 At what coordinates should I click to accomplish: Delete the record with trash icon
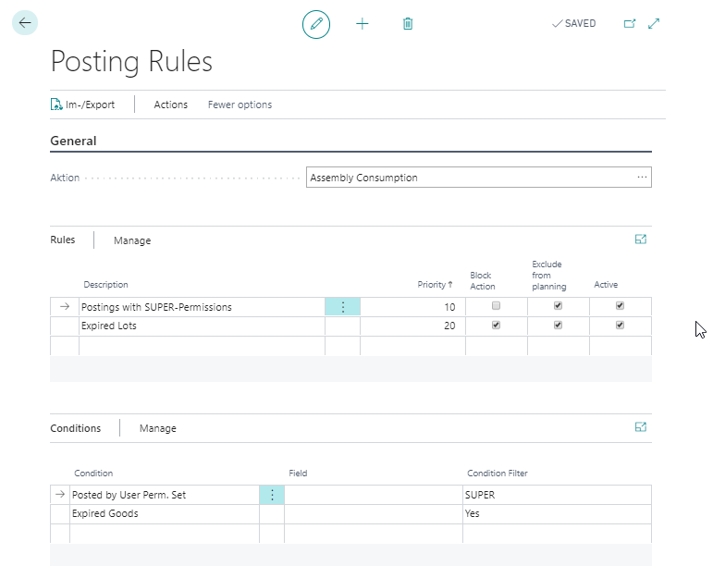tap(408, 24)
